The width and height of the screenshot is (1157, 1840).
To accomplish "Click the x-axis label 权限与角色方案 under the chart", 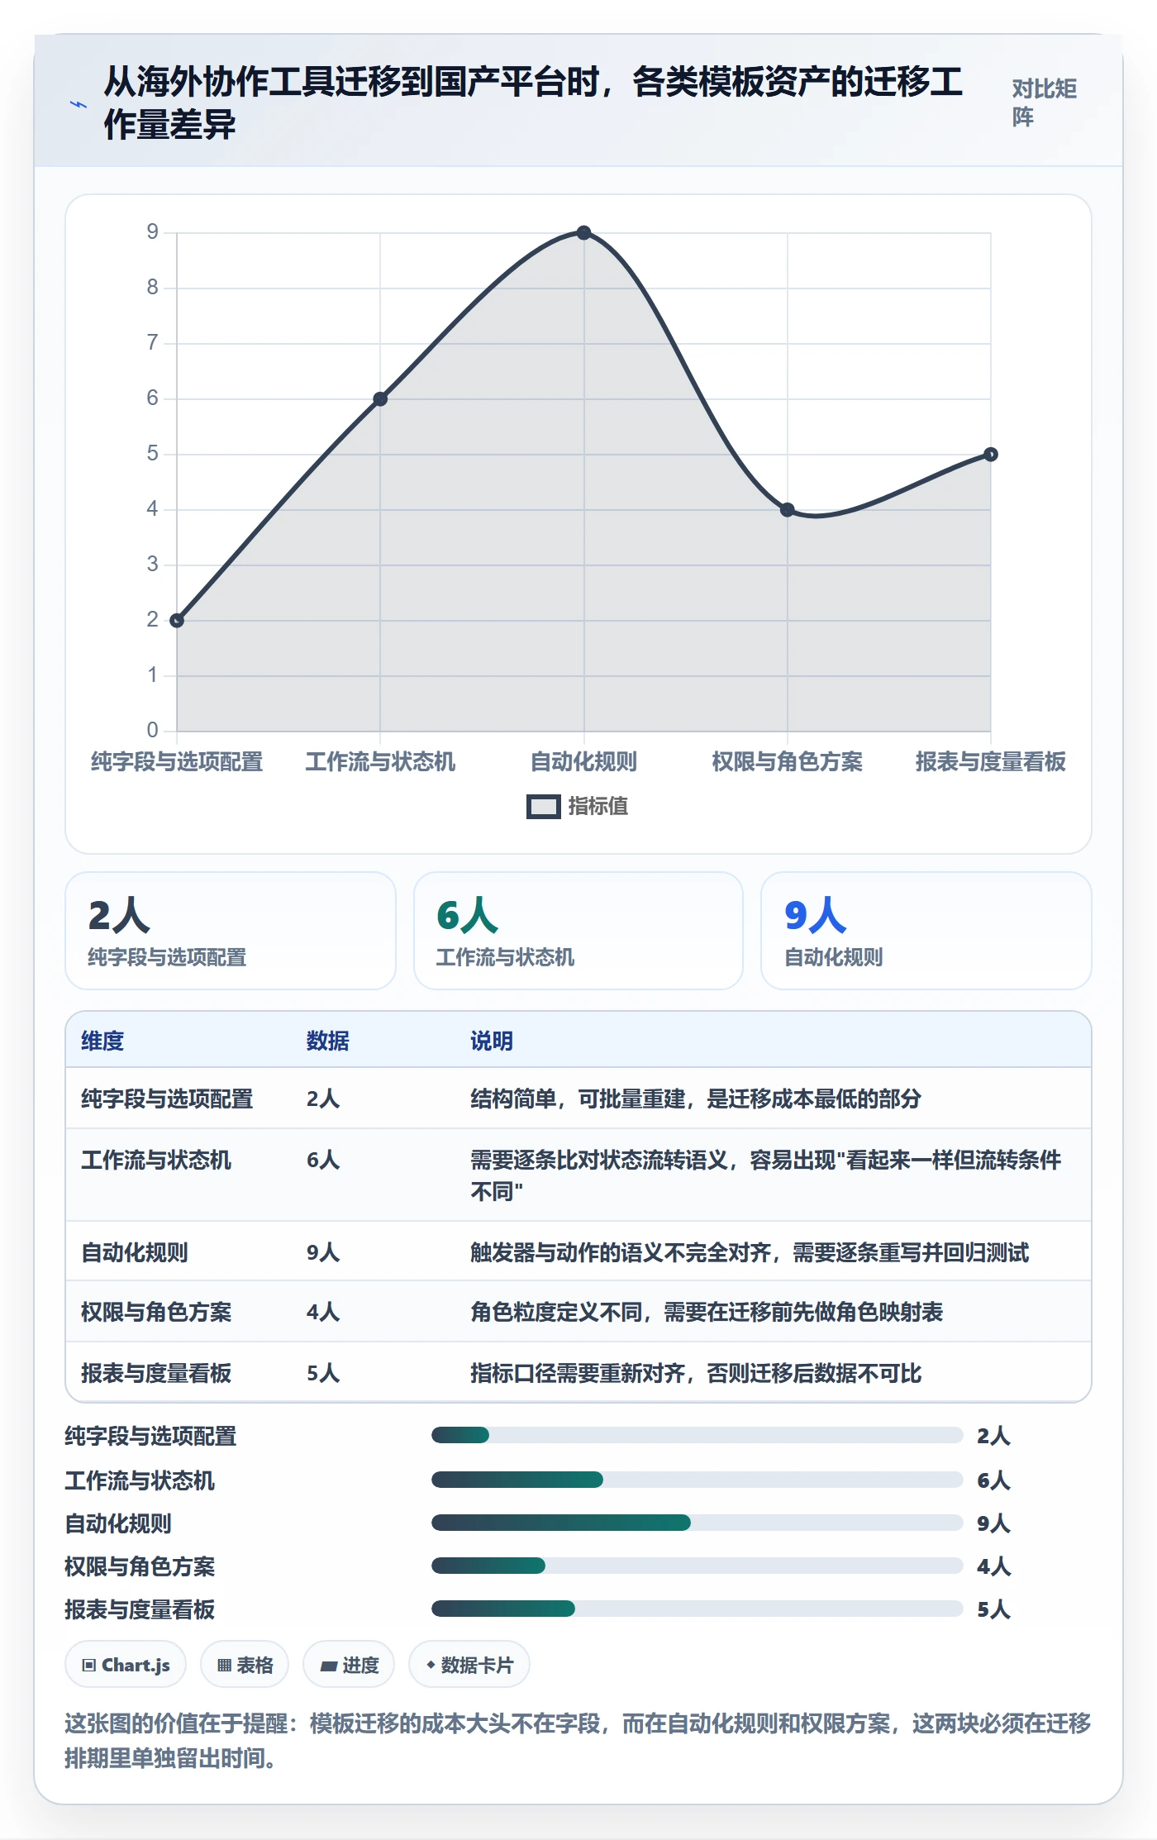I will point(788,761).
